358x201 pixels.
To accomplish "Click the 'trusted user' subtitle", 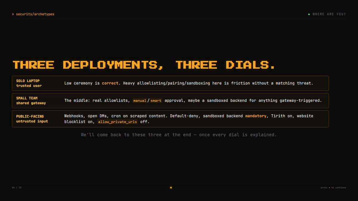I will coord(29,86).
